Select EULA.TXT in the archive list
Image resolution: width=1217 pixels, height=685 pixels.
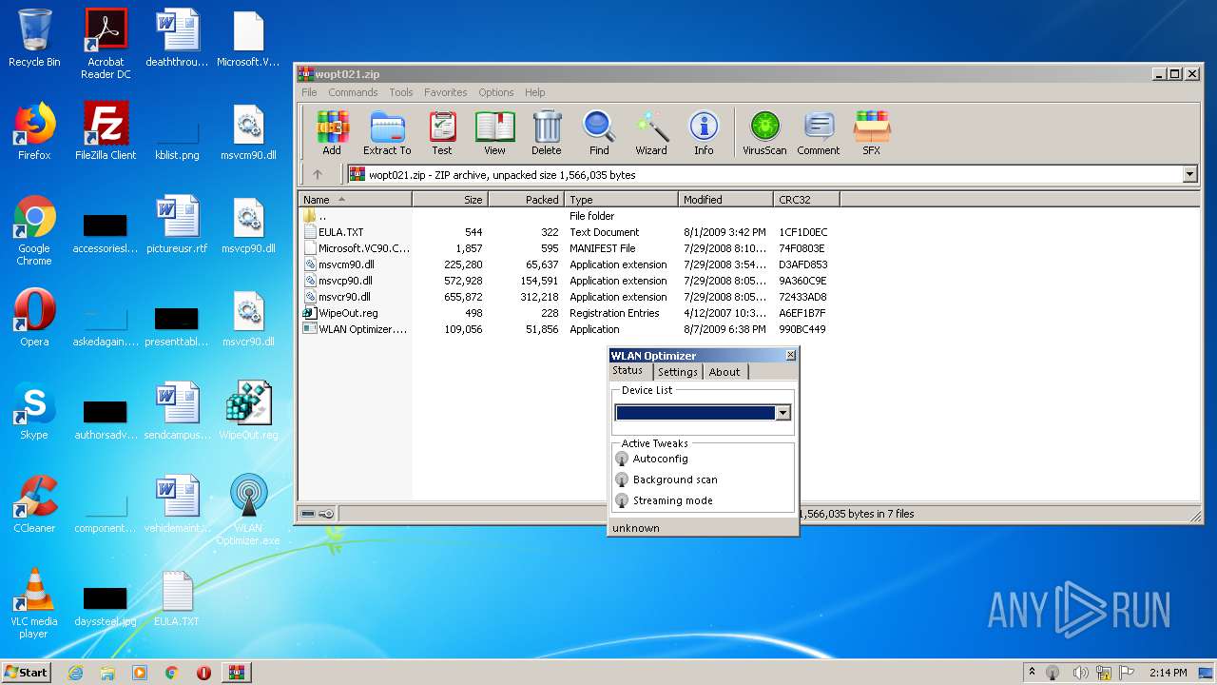[x=566, y=232]
